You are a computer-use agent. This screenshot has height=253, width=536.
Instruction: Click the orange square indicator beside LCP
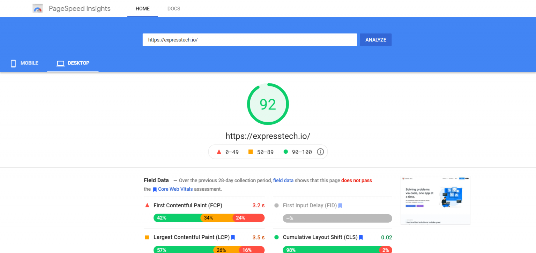click(x=148, y=237)
